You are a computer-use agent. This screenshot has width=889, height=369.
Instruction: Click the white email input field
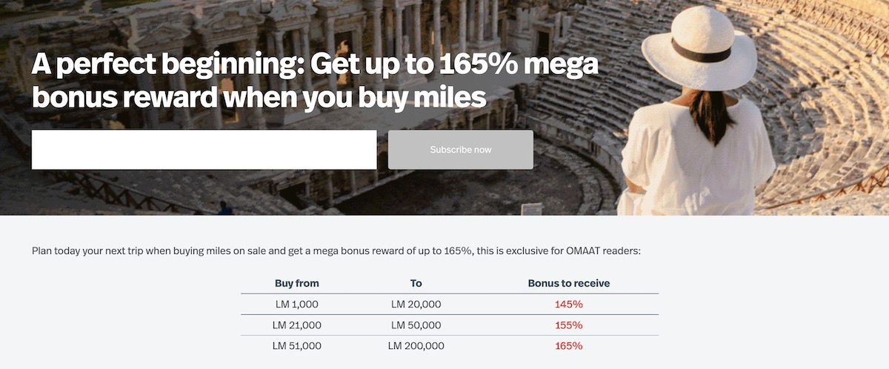tap(204, 150)
